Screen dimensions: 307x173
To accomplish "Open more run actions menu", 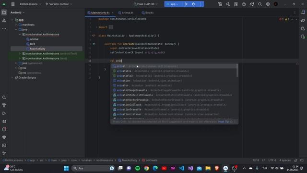I will 201,4.
